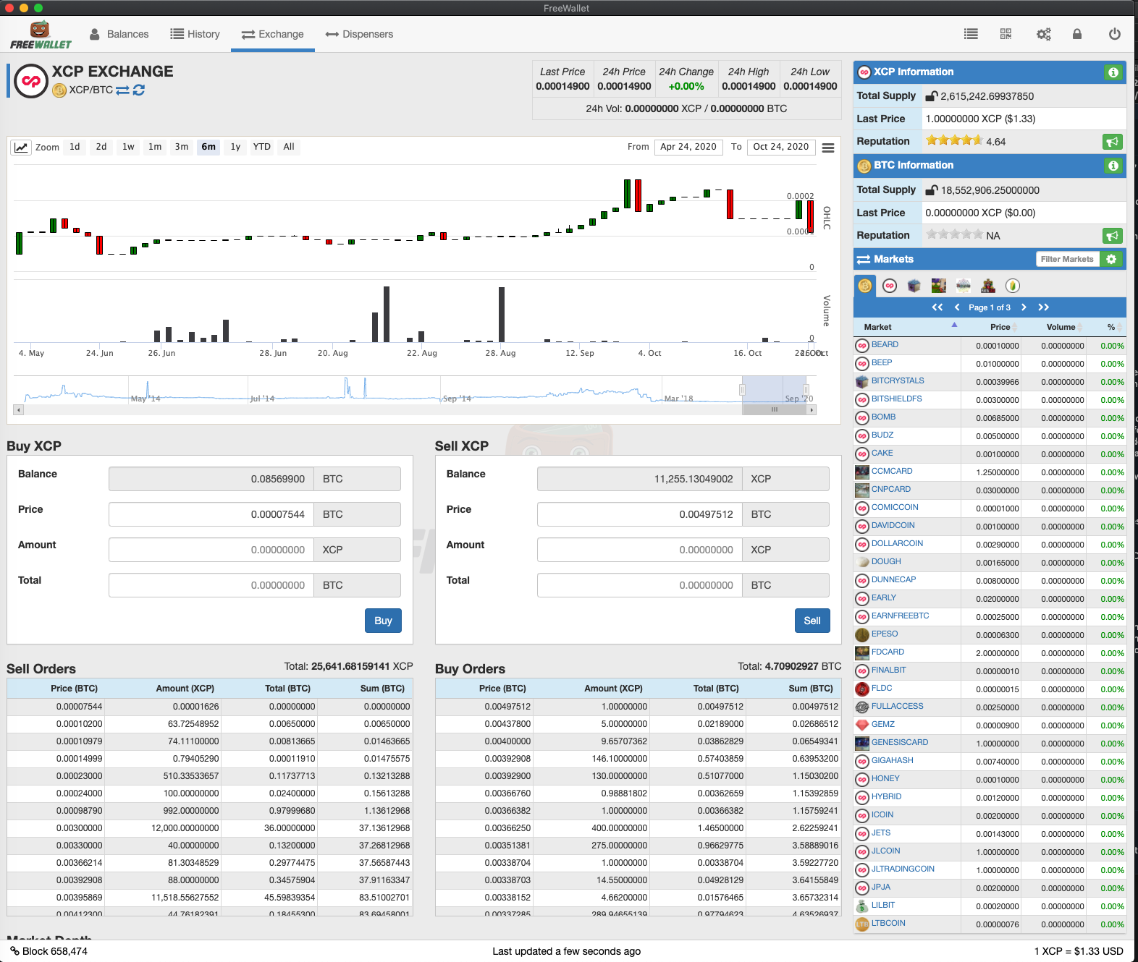Image resolution: width=1138 pixels, height=962 pixels.
Task: Set chart zoom to 1y
Action: [235, 147]
